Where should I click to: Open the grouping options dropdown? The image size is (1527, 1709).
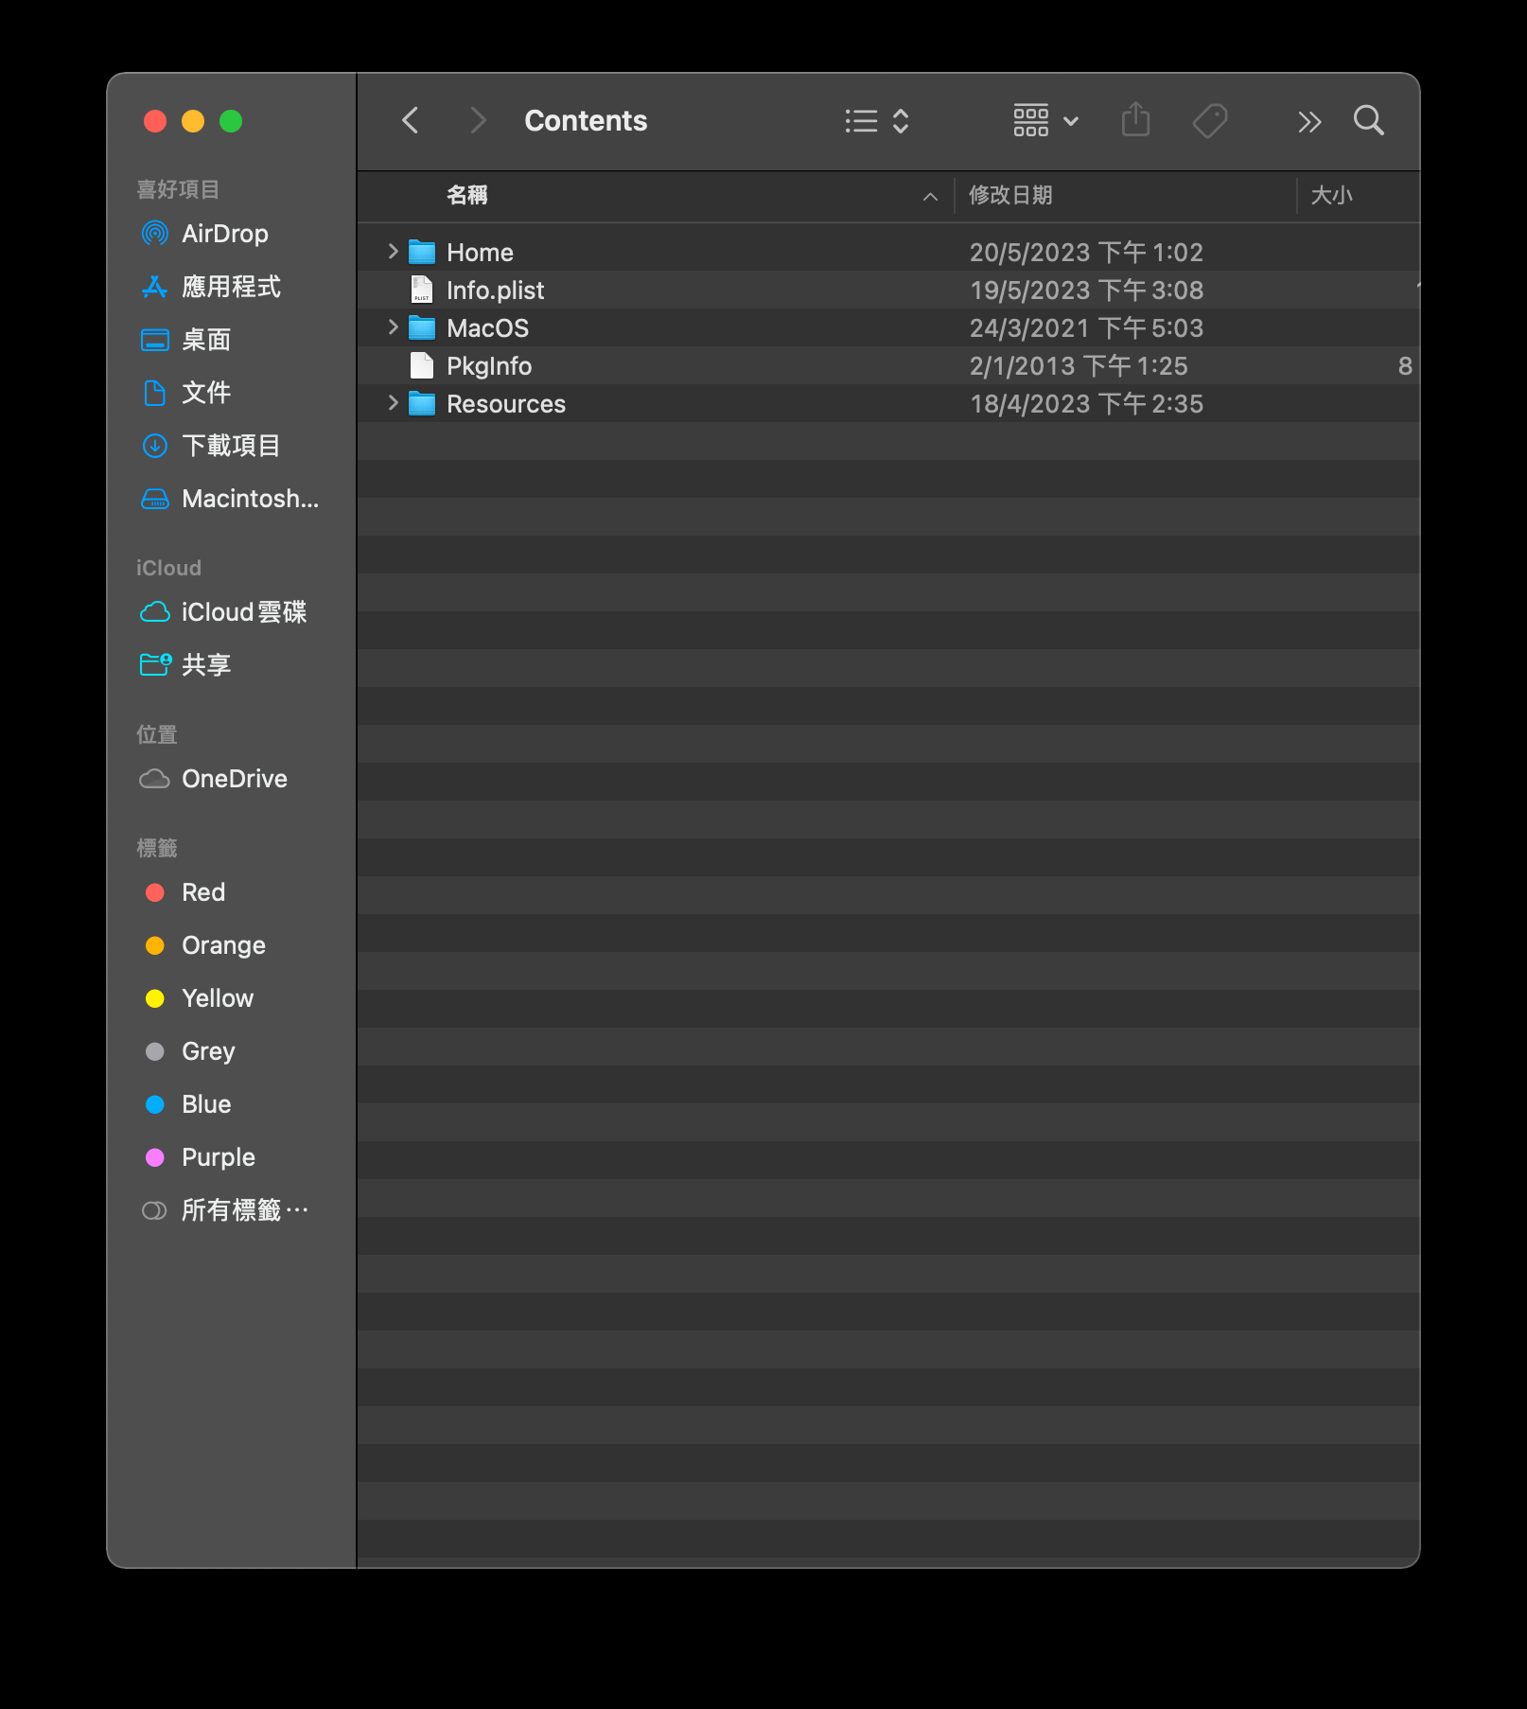pos(1045,121)
